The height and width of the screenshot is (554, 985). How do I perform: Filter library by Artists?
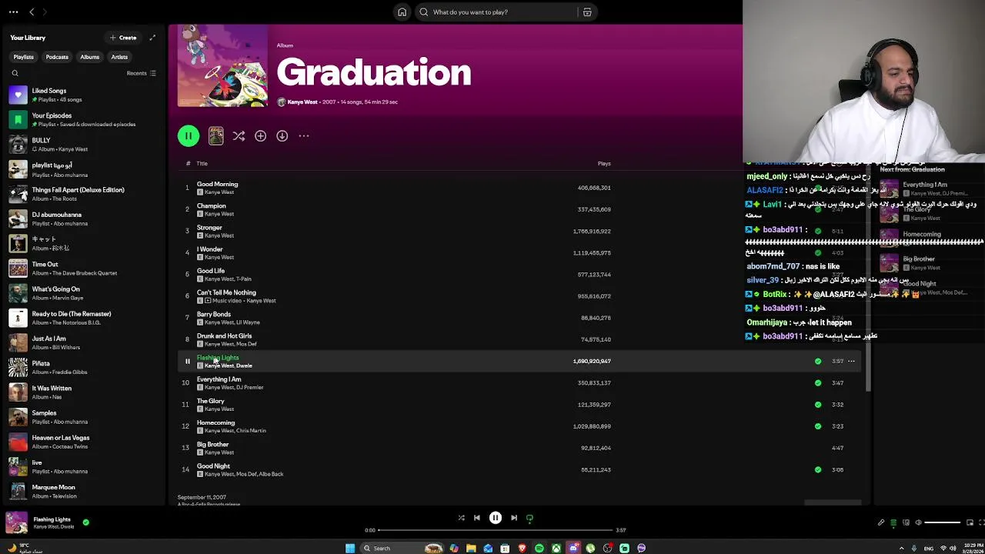119,57
